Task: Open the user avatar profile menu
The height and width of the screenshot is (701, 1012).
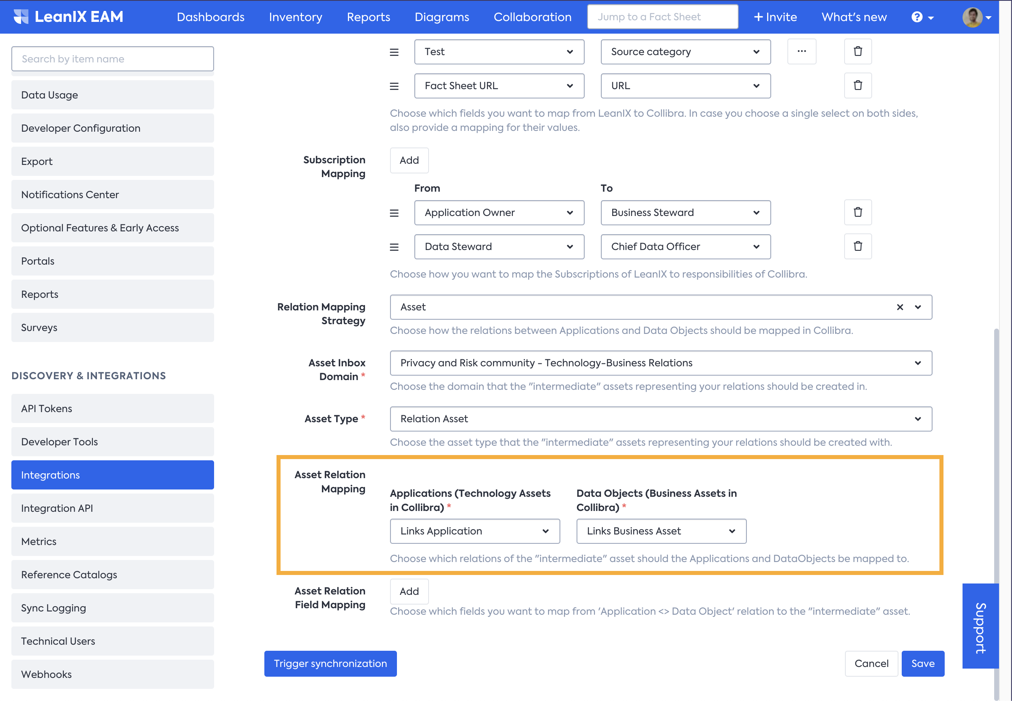Action: [972, 17]
